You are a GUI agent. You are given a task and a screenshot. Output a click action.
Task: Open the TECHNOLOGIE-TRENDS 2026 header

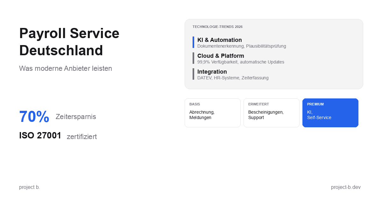point(217,27)
